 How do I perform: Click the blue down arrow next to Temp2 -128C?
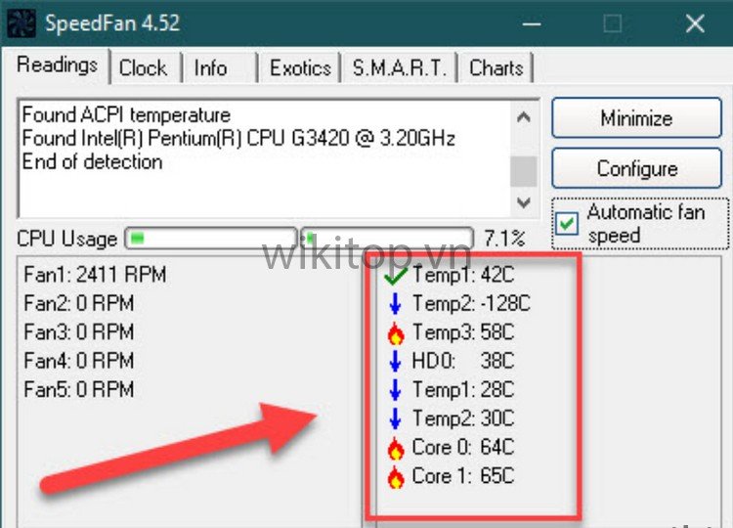click(x=396, y=304)
